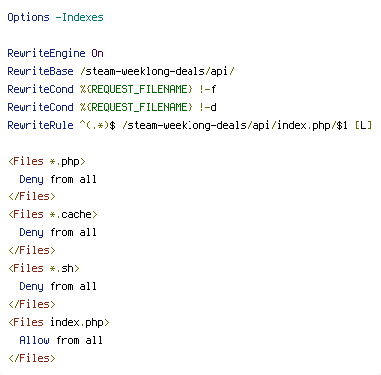
Task: Click the '<Files *.sh>' opening tag
Action: click(44, 268)
